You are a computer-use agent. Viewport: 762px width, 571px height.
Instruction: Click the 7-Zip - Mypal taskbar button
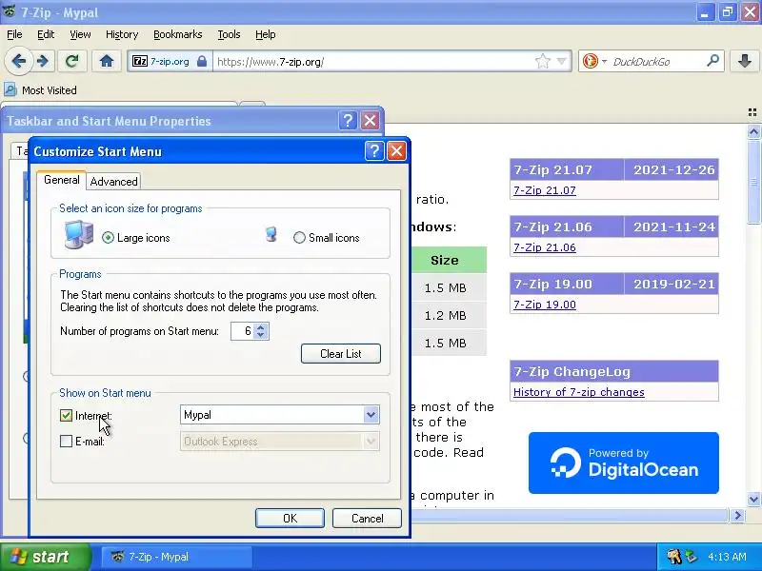[x=177, y=557]
